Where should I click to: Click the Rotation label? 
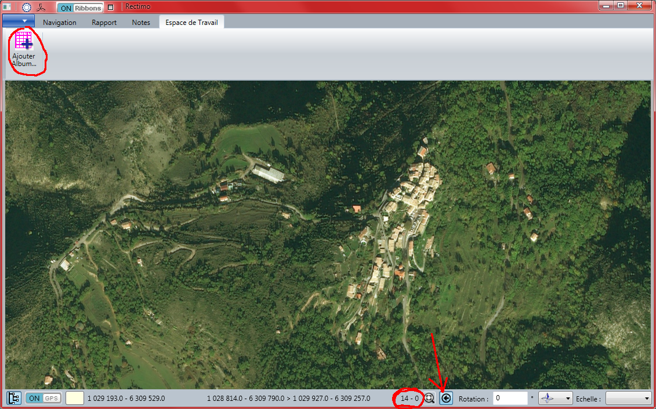point(474,399)
